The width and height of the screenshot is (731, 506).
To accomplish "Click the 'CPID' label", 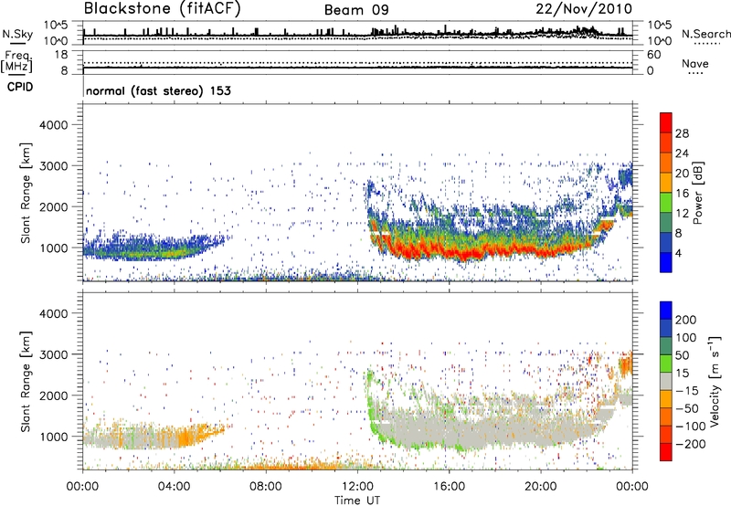I will (x=20, y=87).
